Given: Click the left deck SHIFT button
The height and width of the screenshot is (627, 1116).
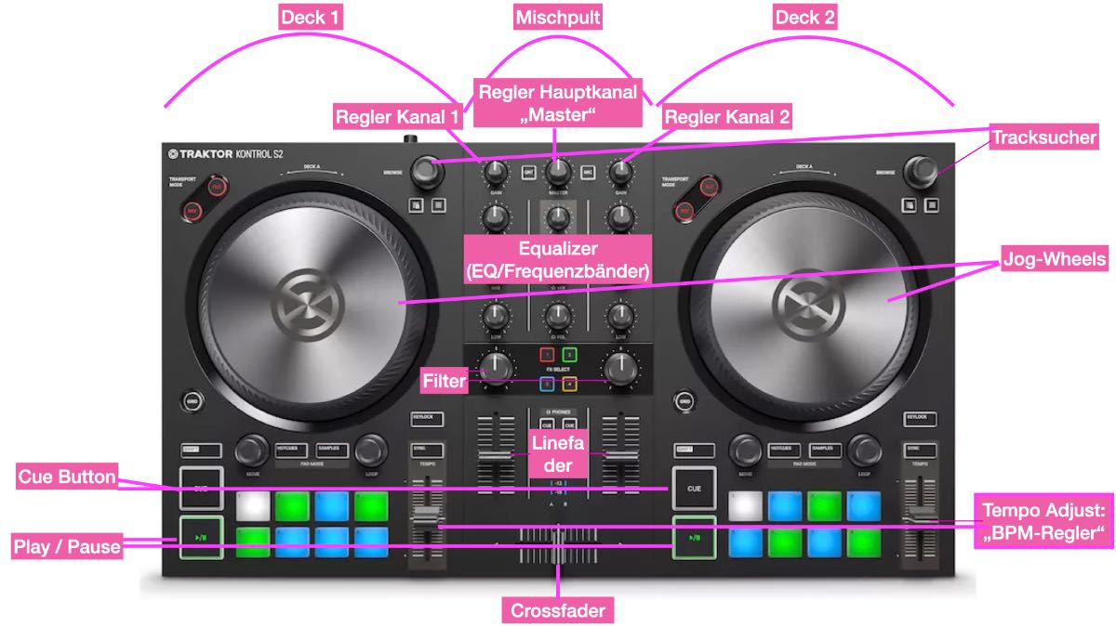Looking at the screenshot, I should tap(202, 450).
